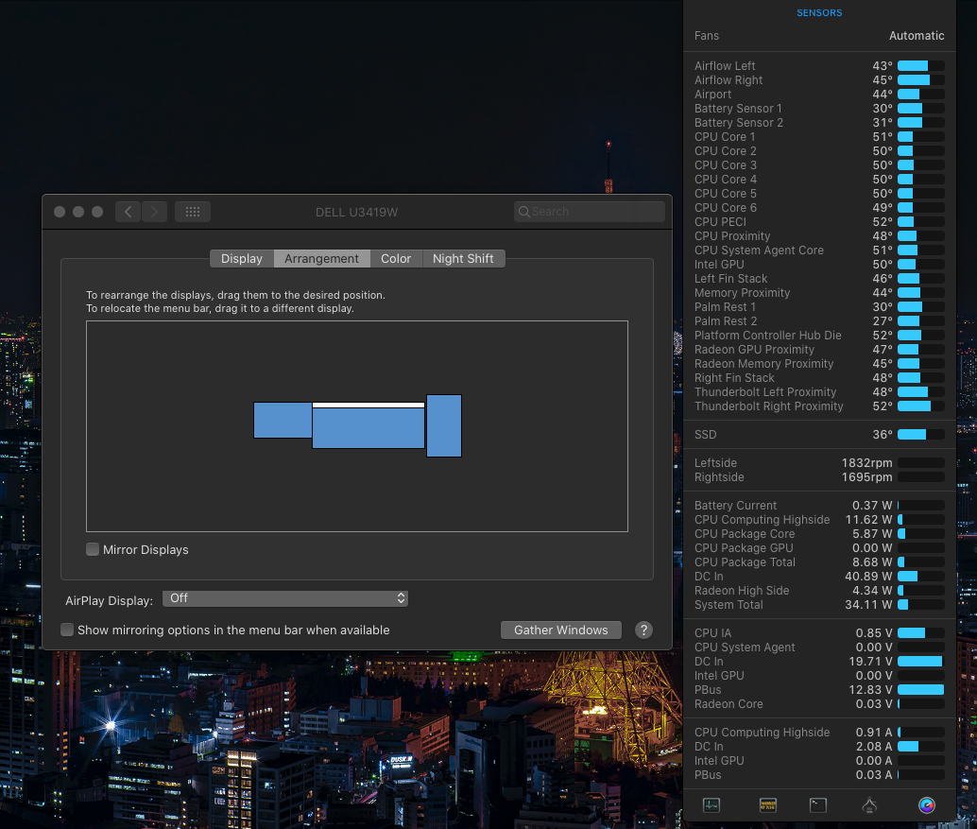Viewport: 977px width, 829px height.
Task: Switch to the Display tab
Action: pos(242,259)
